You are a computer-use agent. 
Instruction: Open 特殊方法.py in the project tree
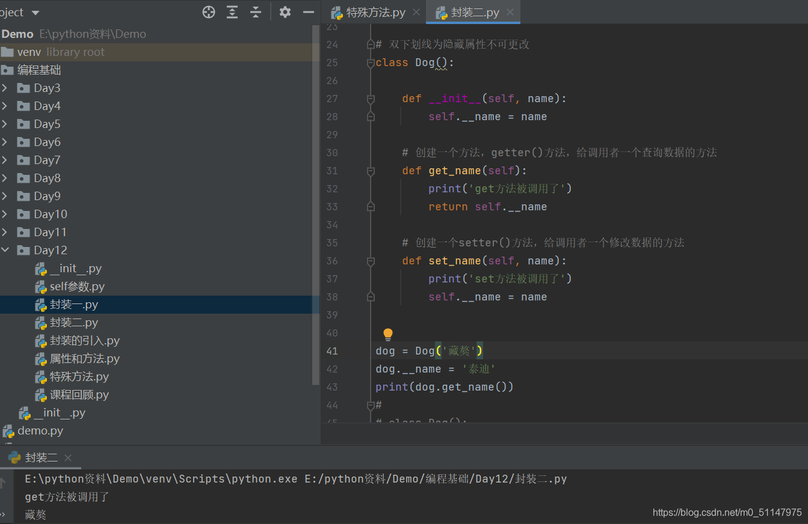point(79,377)
